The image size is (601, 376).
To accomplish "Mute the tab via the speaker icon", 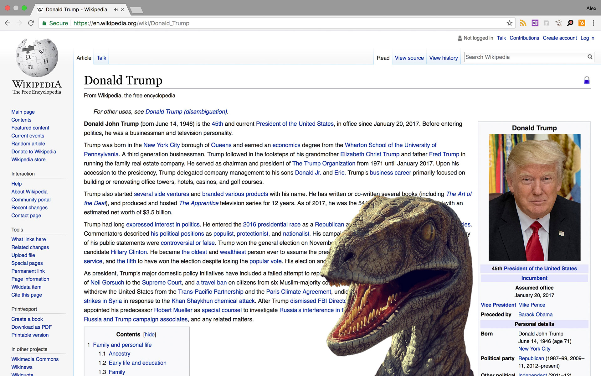I will click(x=116, y=10).
